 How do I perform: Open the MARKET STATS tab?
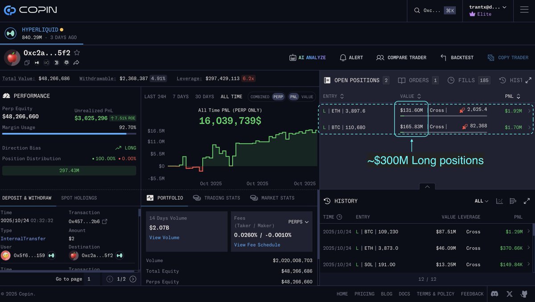coord(272,198)
